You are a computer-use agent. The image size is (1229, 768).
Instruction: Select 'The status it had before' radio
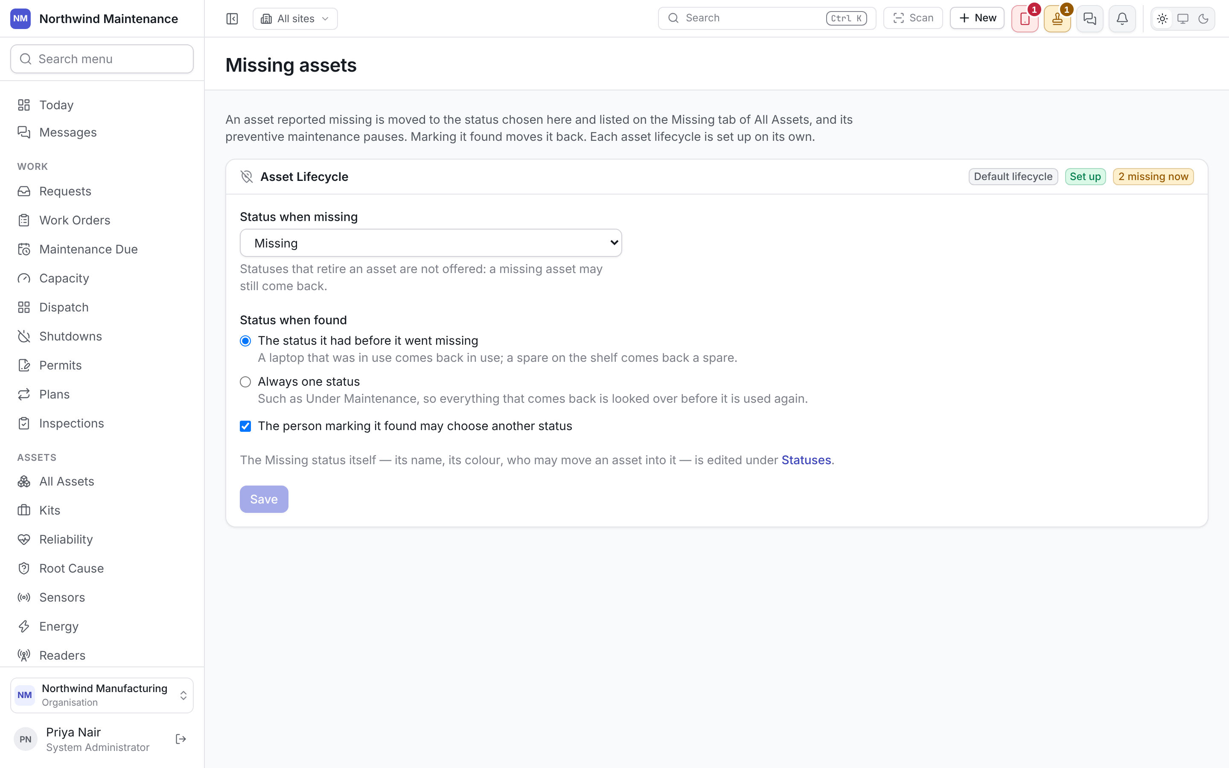pyautogui.click(x=245, y=341)
